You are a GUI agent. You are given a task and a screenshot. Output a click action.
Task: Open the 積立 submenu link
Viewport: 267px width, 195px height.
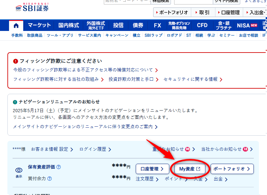[136, 35]
